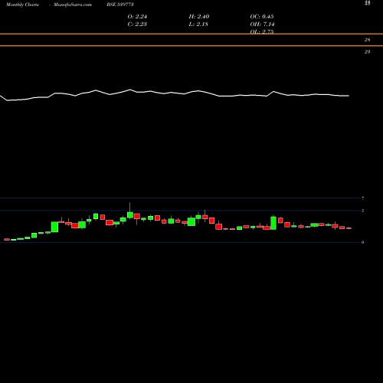Click the close value 'C: 2.23'

tap(137, 25)
